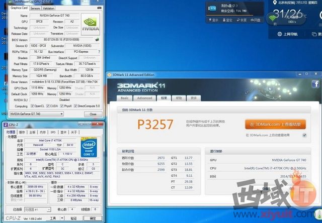322x223 pixels.
Task: Toggle the PhysX checkbox in GPU-Z
Action: point(62,106)
